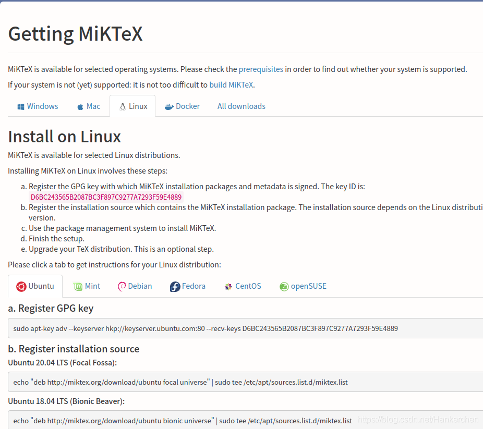This screenshot has height=429, width=483.
Task: Switch to the CentOS distribution tab text
Action: pos(248,286)
